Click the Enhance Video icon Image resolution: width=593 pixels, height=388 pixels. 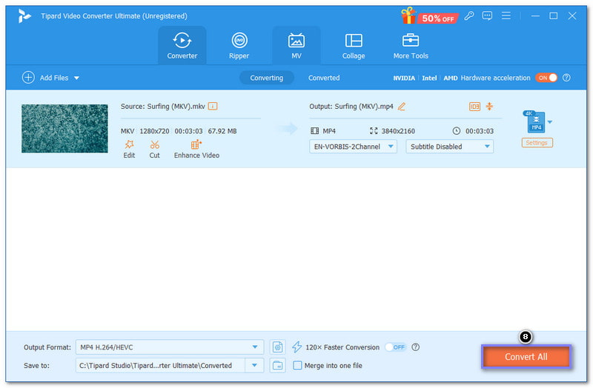(196, 144)
